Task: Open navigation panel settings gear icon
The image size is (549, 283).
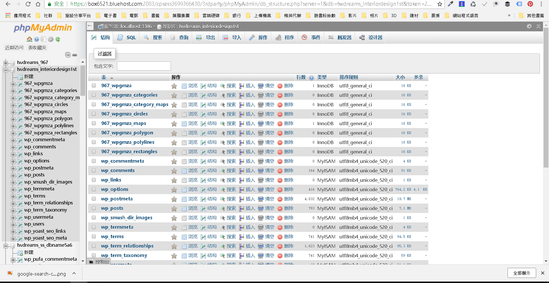Action: point(51,39)
